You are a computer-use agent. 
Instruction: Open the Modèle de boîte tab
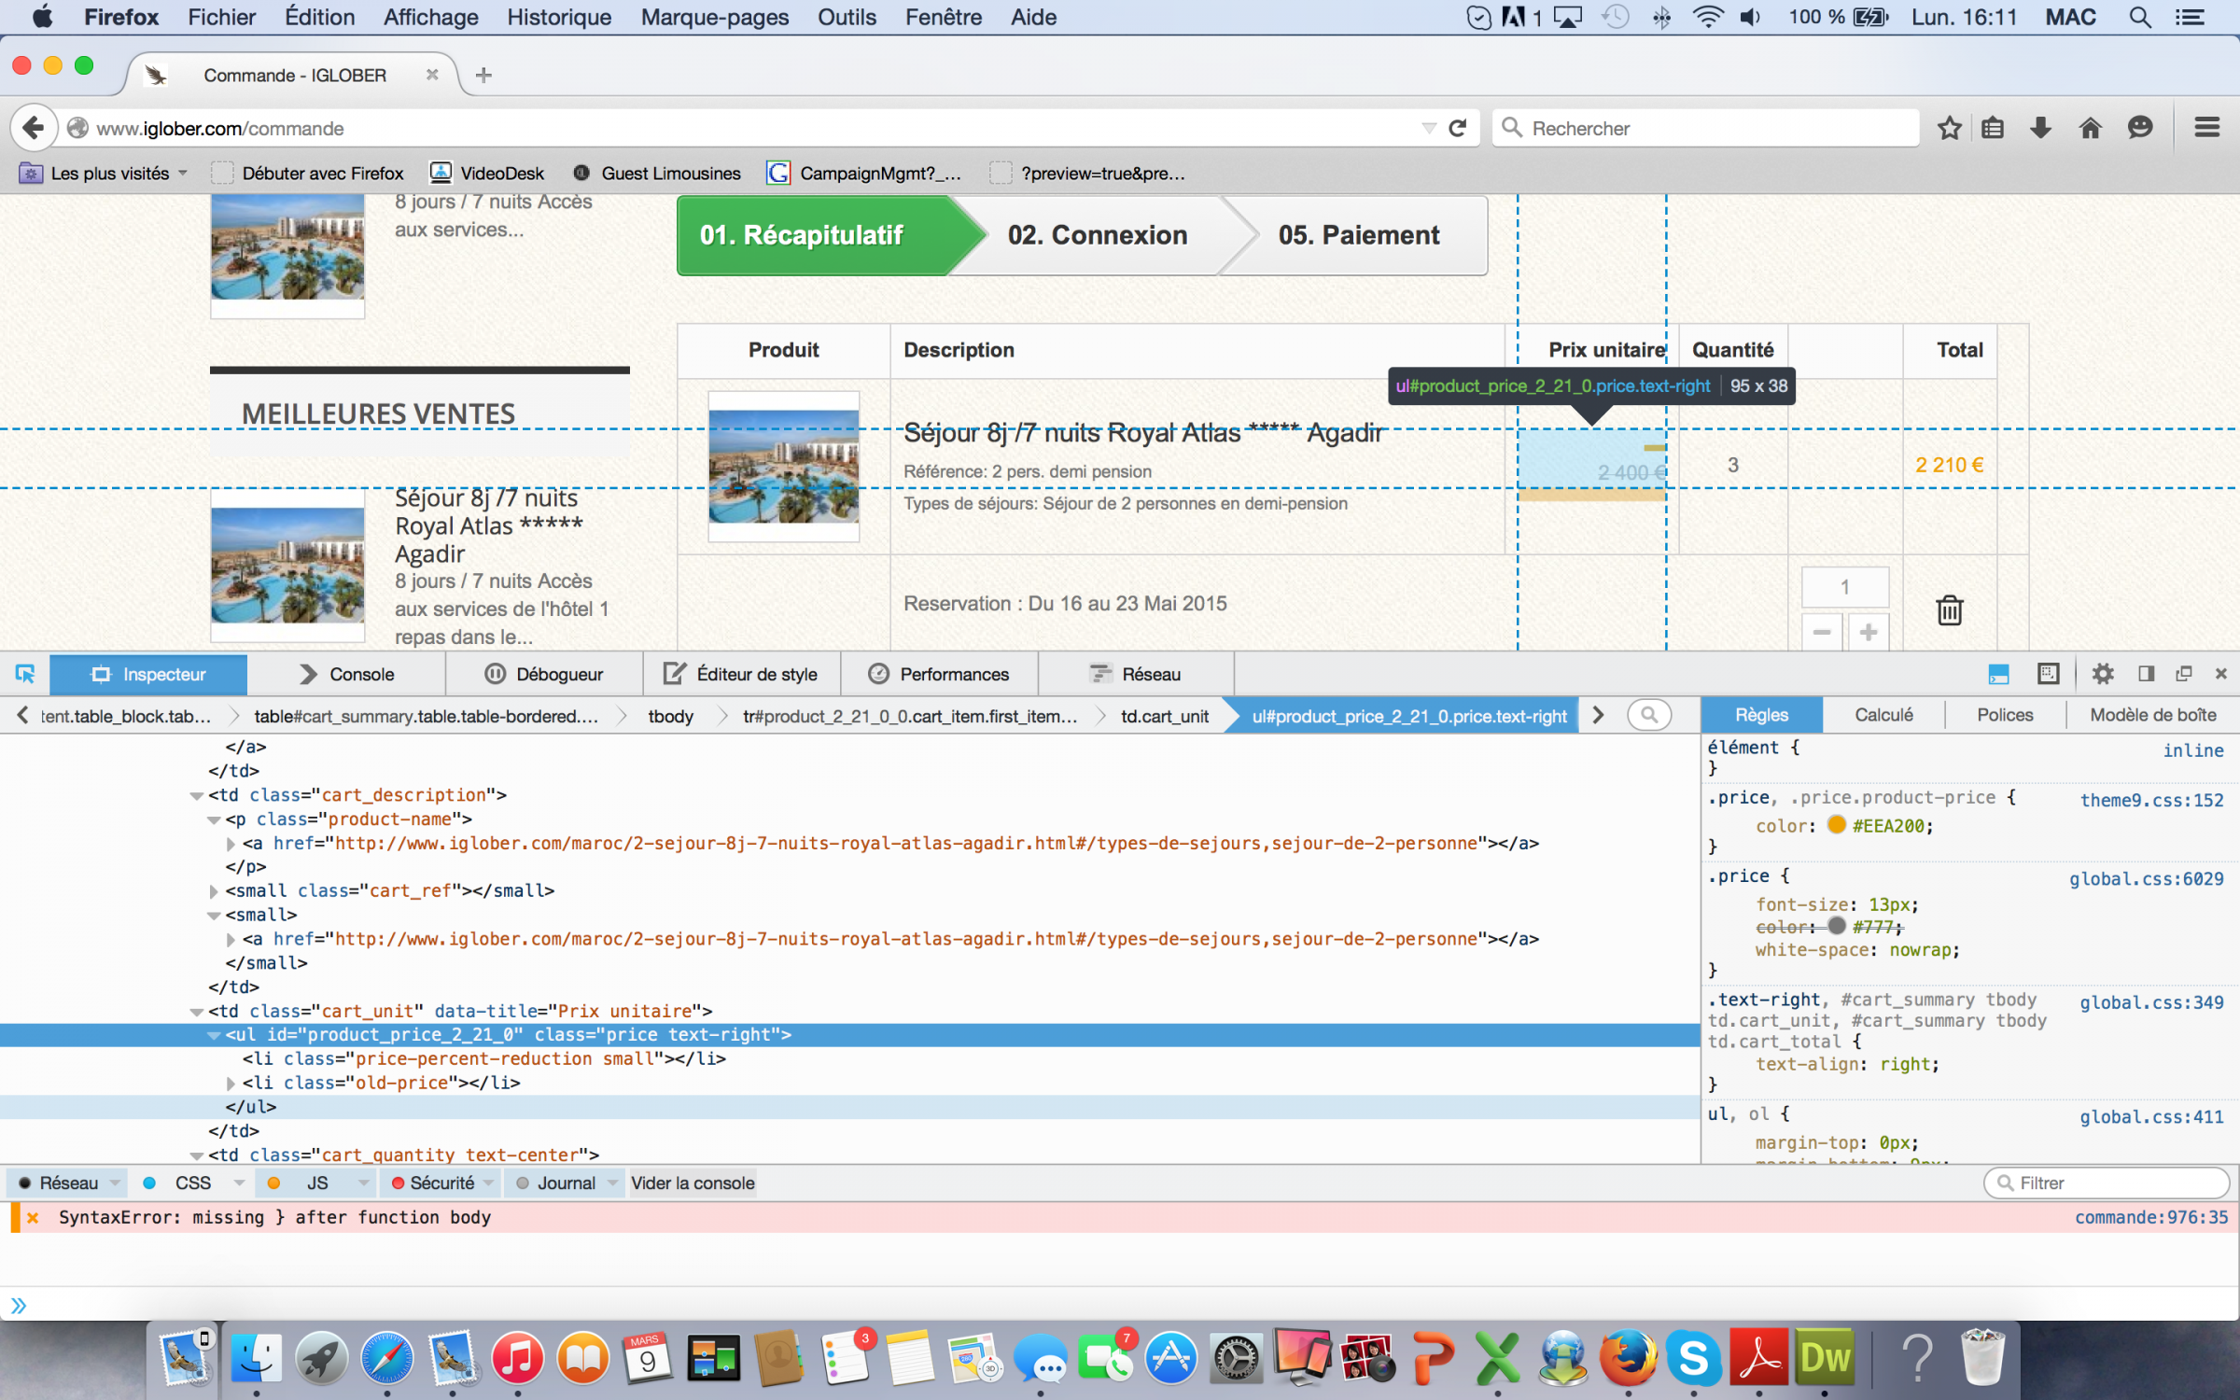pyautogui.click(x=2152, y=715)
